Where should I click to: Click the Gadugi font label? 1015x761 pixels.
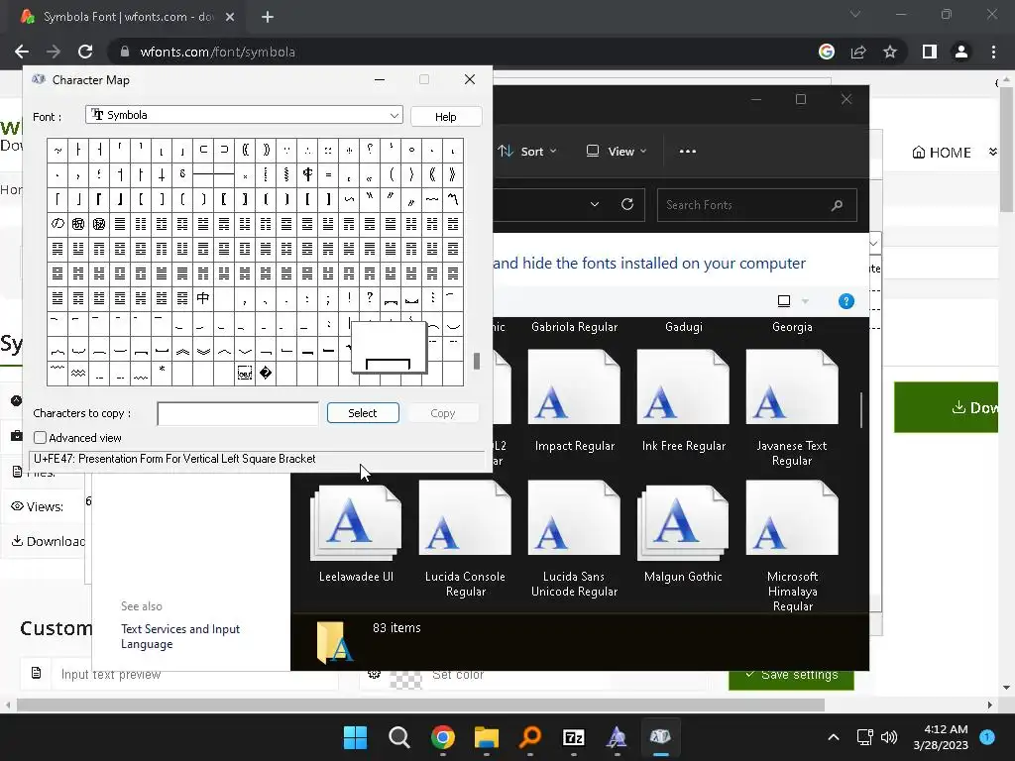(684, 327)
